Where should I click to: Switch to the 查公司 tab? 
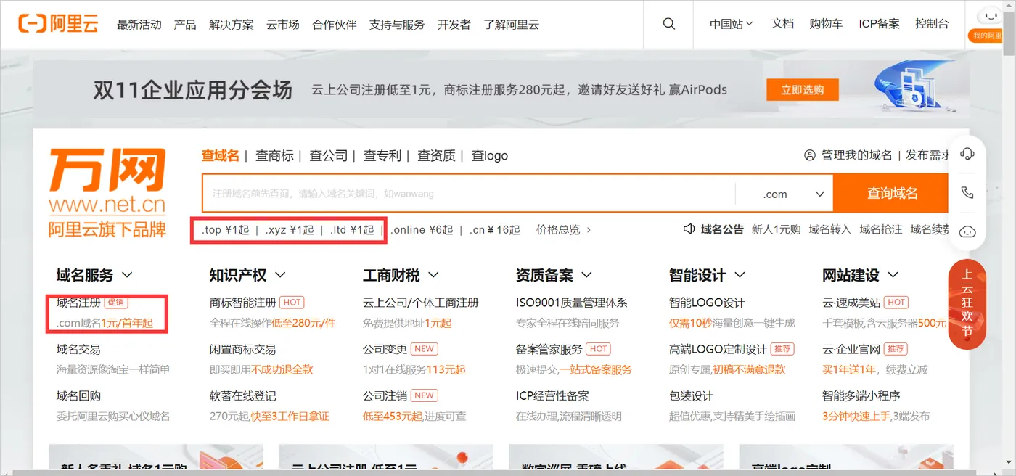(329, 155)
